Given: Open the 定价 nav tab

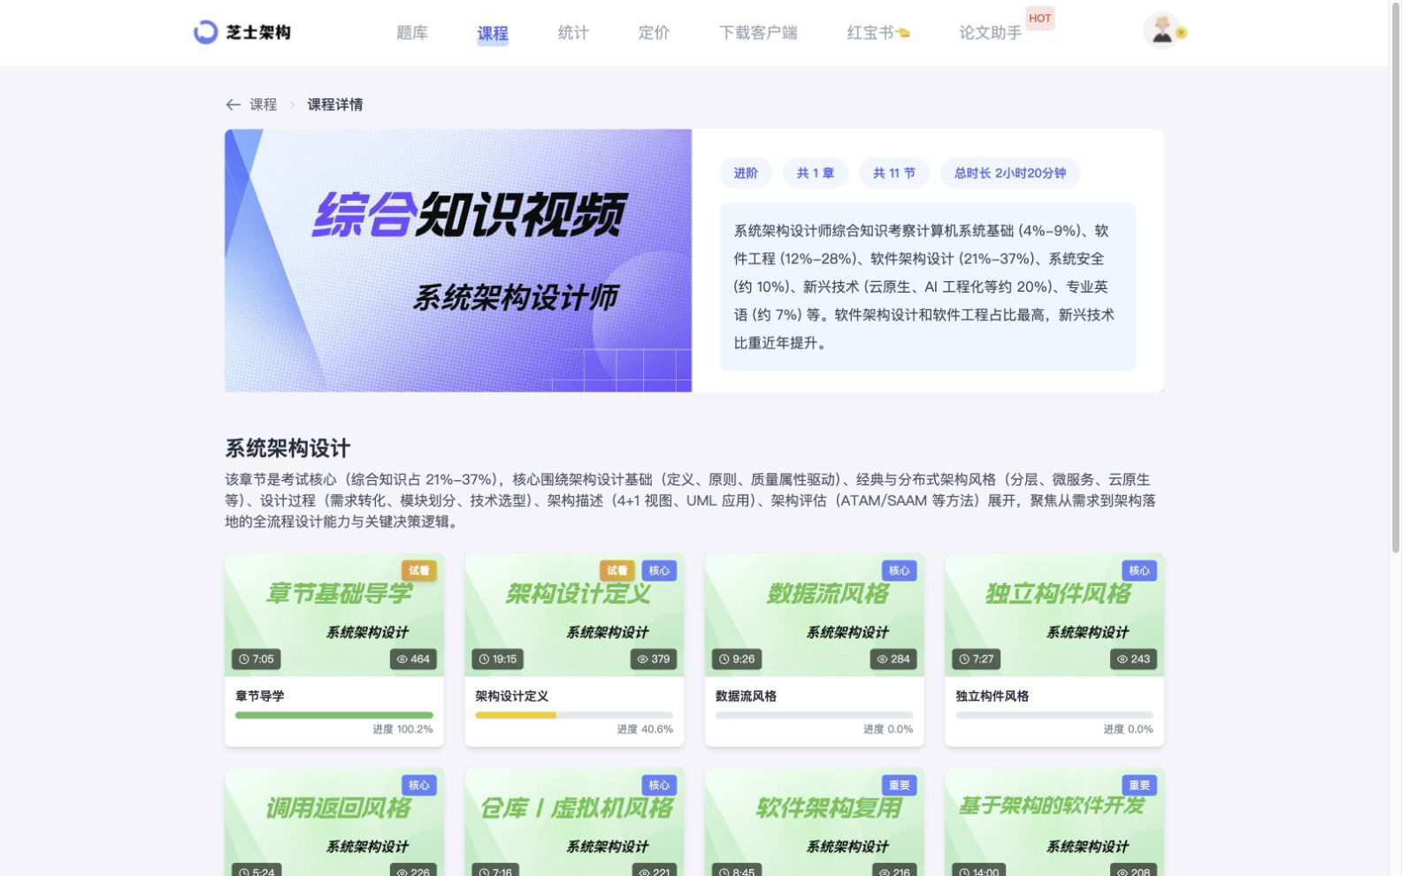Looking at the screenshot, I should [654, 33].
